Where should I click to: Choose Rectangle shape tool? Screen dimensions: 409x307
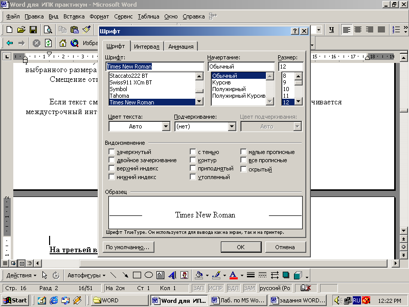137,275
